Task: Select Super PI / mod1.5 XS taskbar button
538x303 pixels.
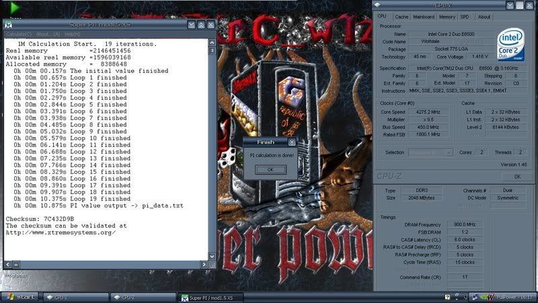Action: pos(210,298)
